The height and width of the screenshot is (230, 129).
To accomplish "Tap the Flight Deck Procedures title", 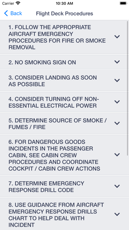I will pos(64,14).
